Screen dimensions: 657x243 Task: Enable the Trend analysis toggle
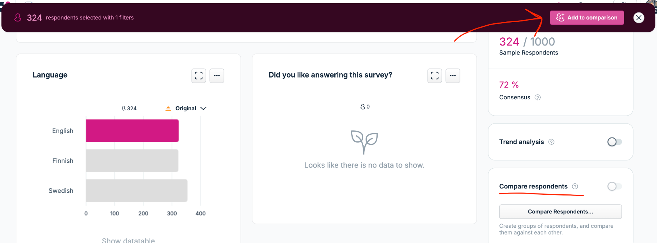(x=614, y=142)
